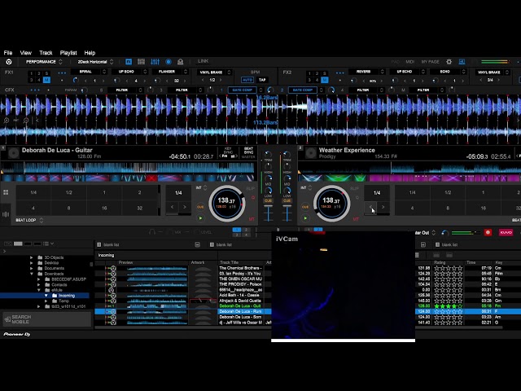The height and width of the screenshot is (391, 521).
Task: Set deck 2 beat loop pad 1/2
Action: tap(448, 192)
